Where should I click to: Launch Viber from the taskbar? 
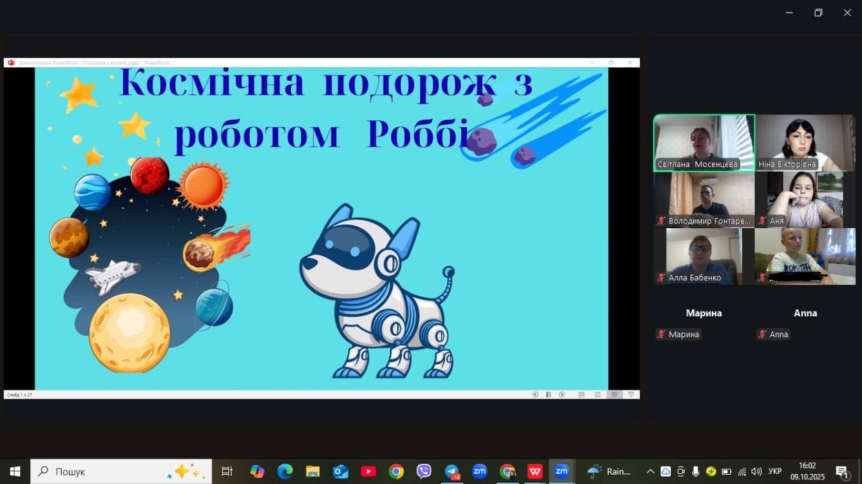424,471
